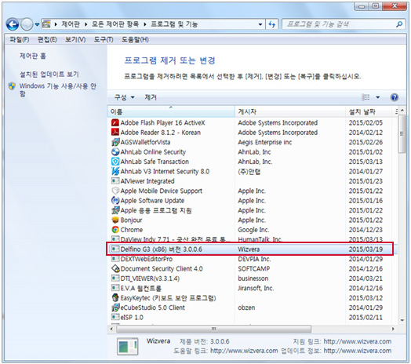Open the 파일(F) menu
The image size is (411, 364).
[x=20, y=39]
